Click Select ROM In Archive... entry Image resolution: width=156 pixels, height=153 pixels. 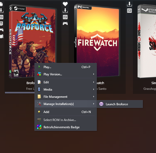pos(66,120)
